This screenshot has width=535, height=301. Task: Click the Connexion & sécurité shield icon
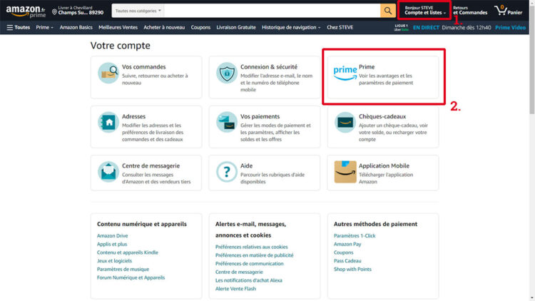click(x=227, y=73)
